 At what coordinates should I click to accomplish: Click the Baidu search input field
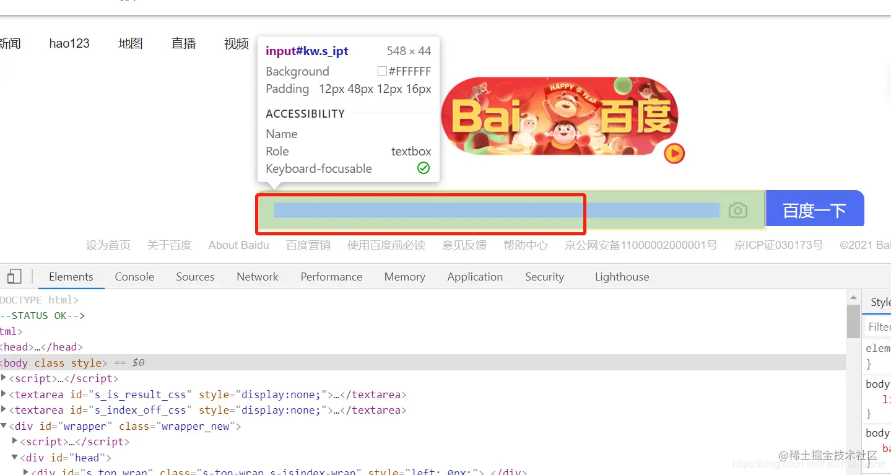tap(511, 210)
